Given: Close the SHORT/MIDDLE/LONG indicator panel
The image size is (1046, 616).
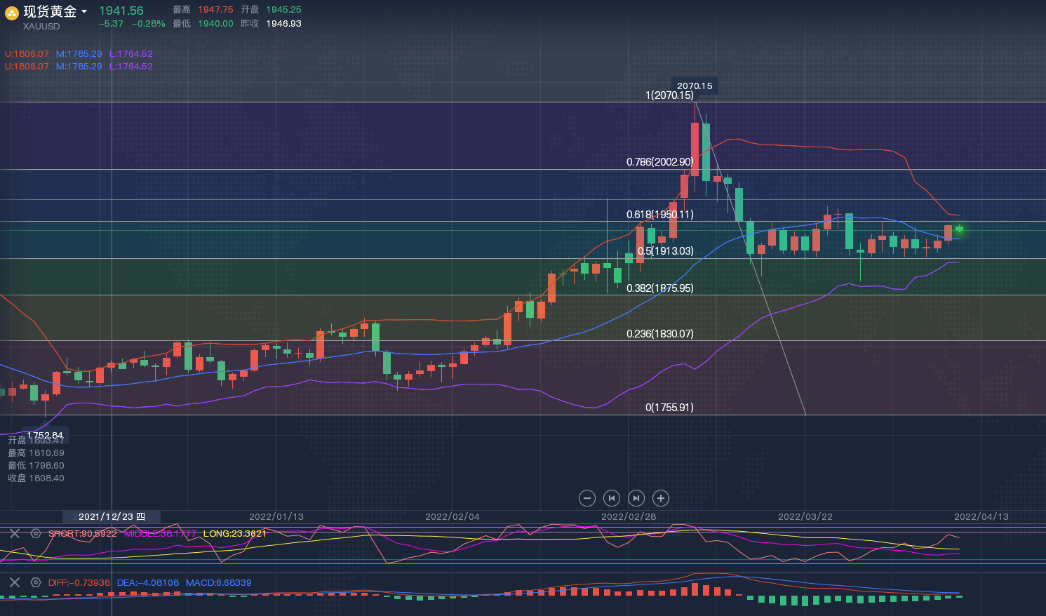Looking at the screenshot, I should (x=15, y=533).
